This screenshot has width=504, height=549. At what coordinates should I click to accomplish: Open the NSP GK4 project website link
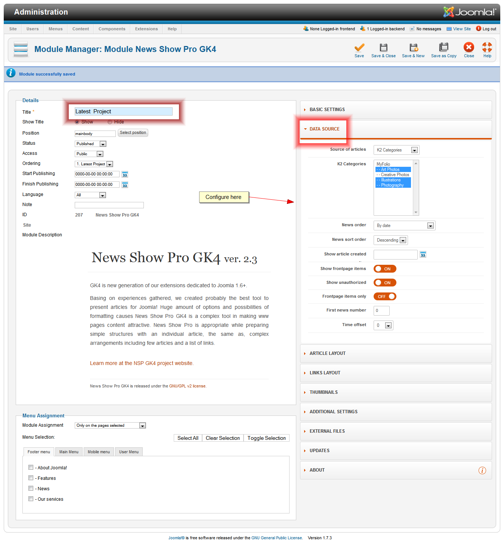(142, 363)
